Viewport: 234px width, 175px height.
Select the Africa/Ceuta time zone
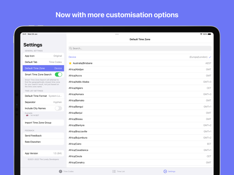tap(140, 156)
